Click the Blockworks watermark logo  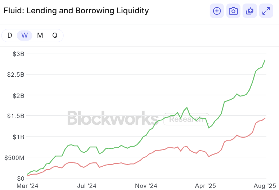(112, 118)
